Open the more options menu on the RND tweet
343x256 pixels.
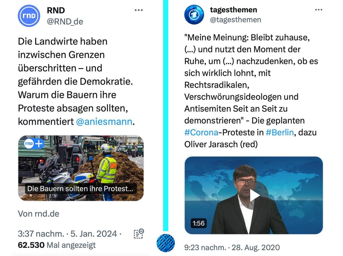[139, 10]
